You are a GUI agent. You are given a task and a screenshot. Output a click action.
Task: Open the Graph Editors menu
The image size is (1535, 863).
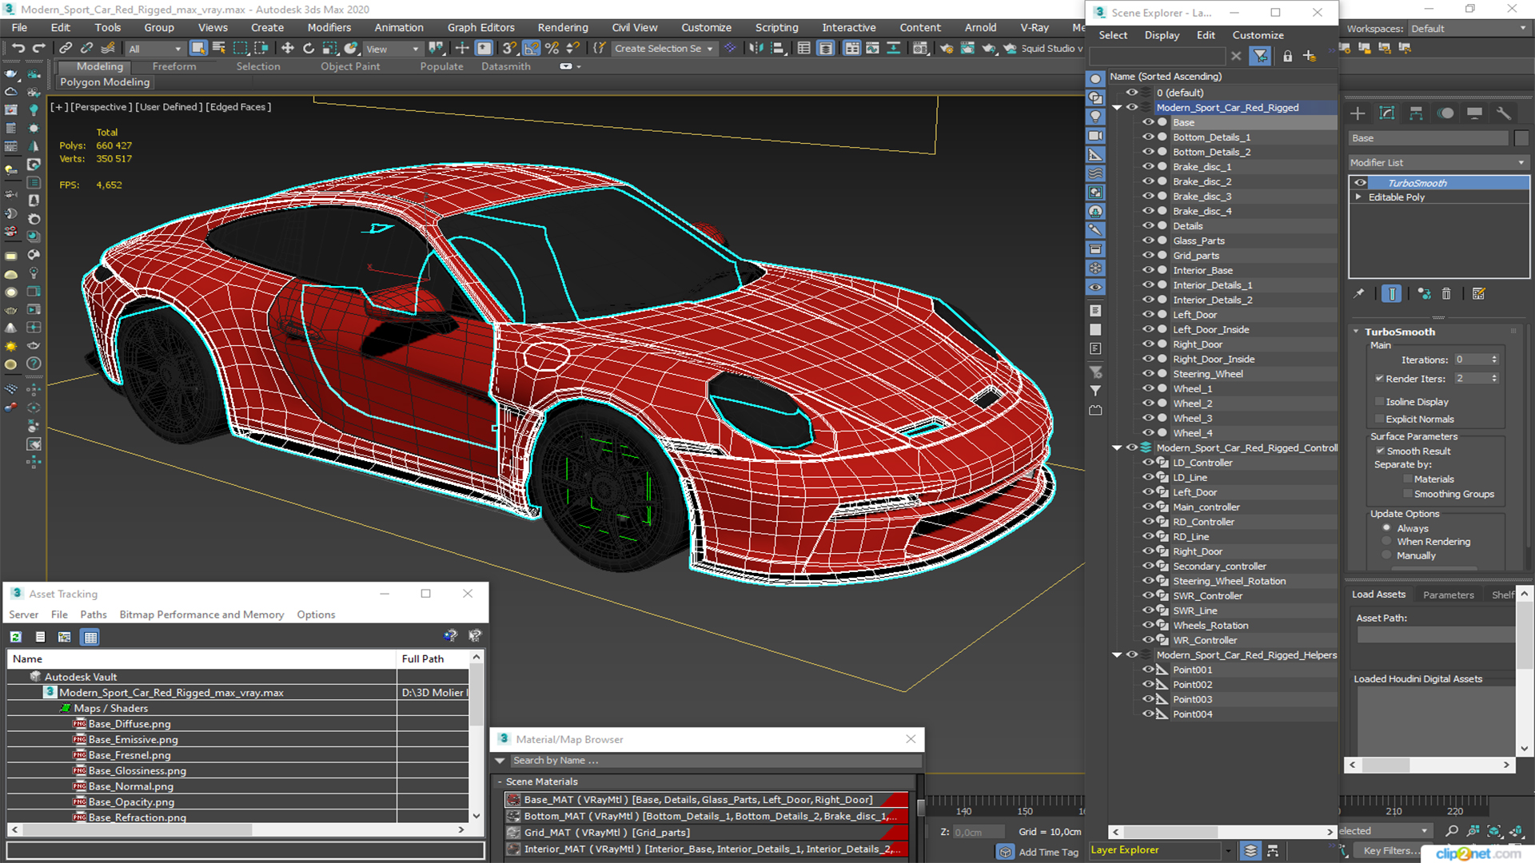point(480,28)
